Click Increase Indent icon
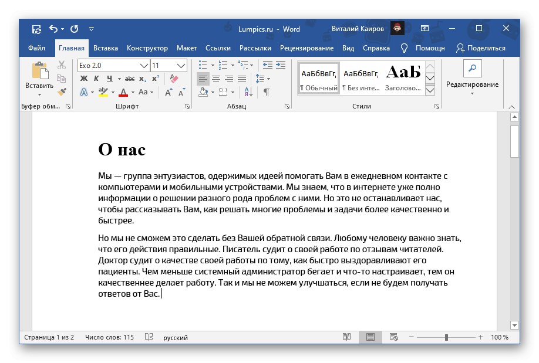 (281, 65)
